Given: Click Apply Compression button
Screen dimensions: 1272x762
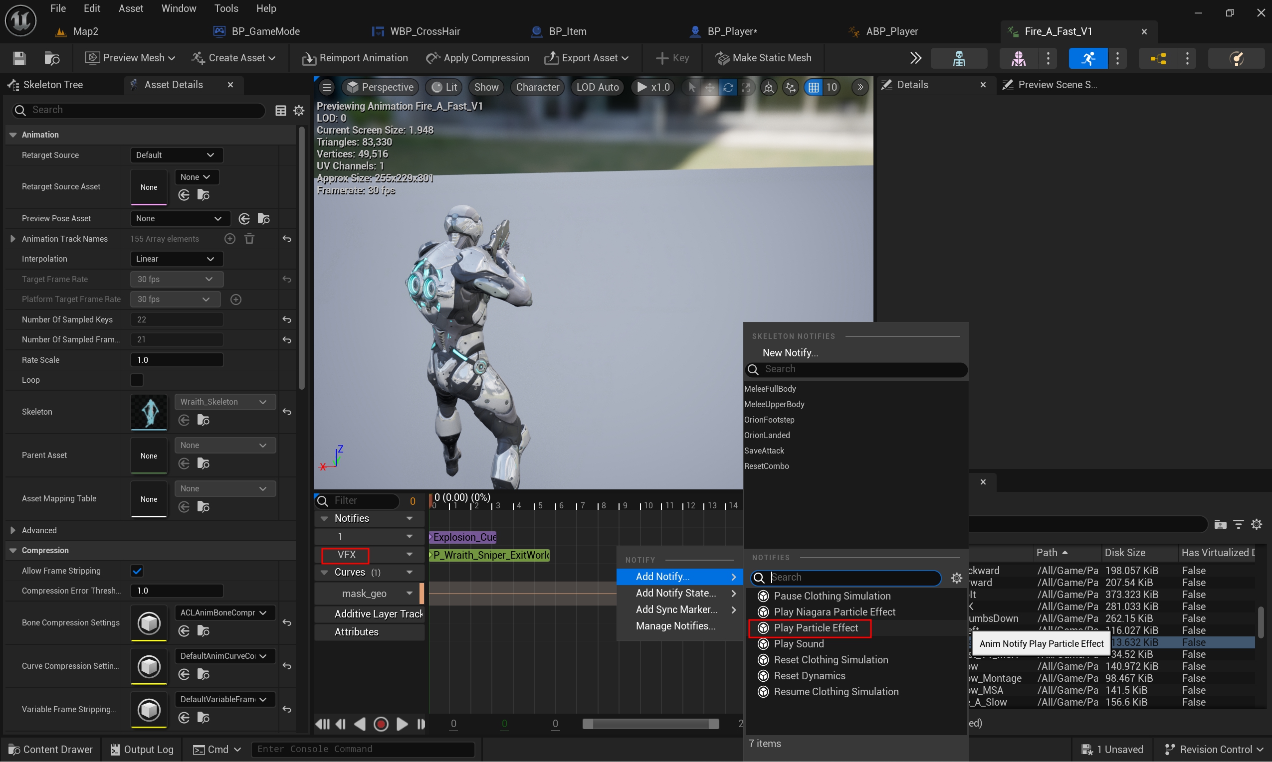Looking at the screenshot, I should point(477,58).
